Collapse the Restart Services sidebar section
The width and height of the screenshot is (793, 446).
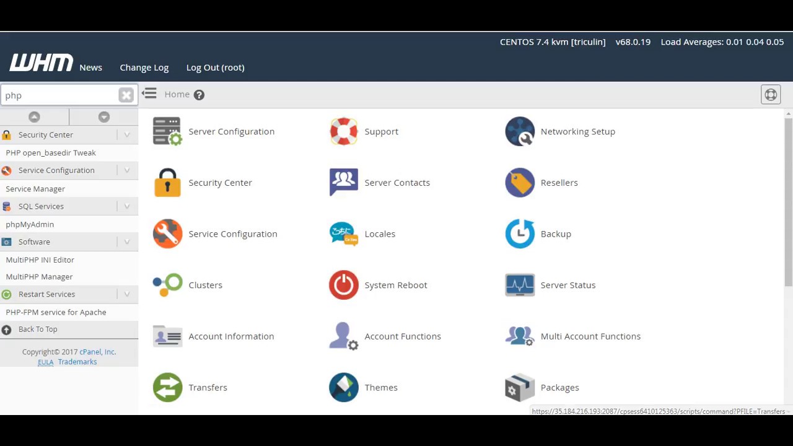(x=127, y=294)
